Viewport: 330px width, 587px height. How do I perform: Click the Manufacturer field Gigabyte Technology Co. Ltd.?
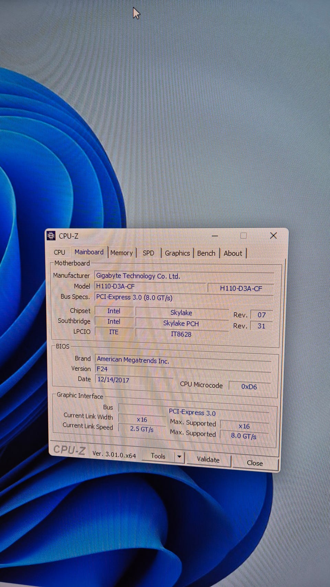(184, 276)
